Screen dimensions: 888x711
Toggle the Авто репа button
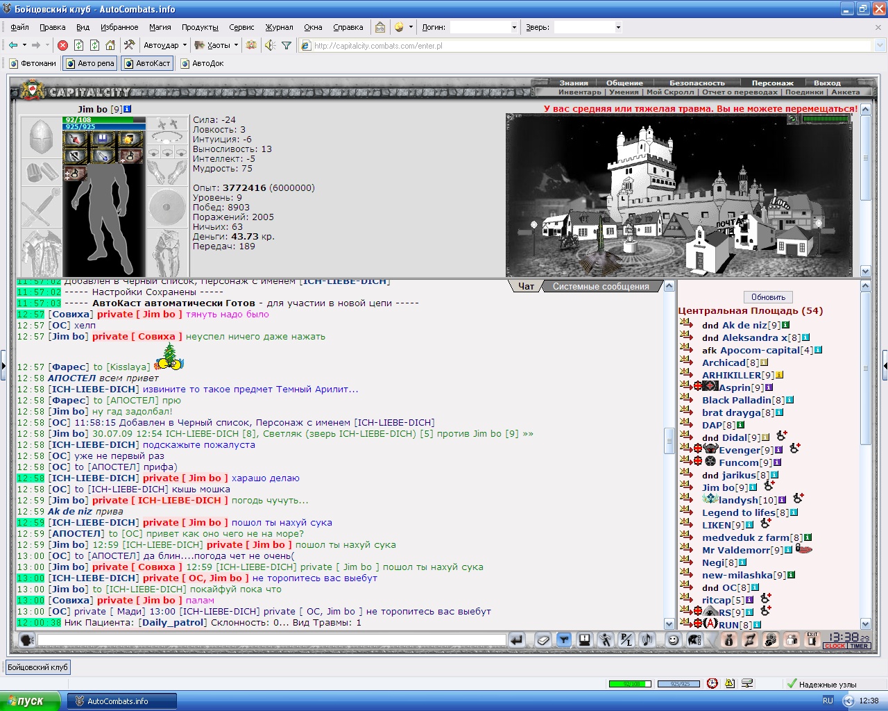(90, 63)
